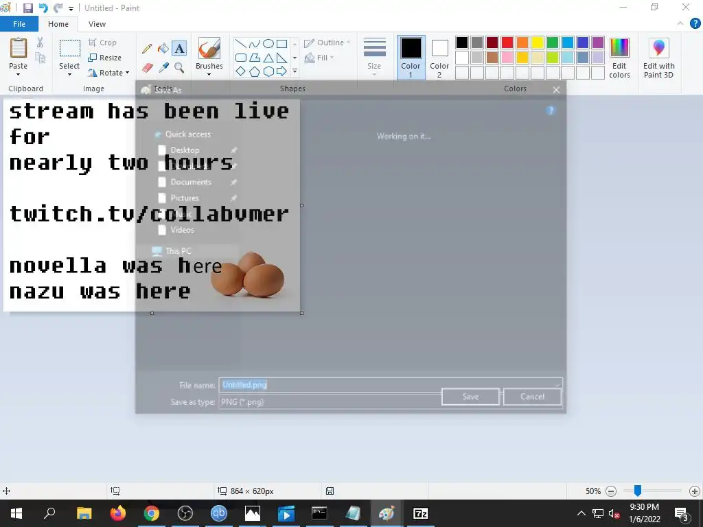Viewport: 703px width, 527px height.
Task: Adjust the zoom slider handle
Action: [x=637, y=491]
